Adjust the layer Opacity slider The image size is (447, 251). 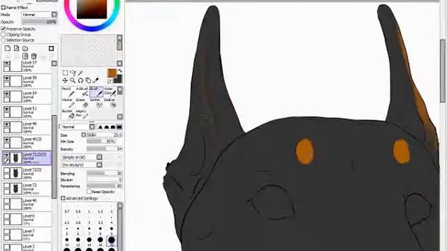[x=39, y=22]
